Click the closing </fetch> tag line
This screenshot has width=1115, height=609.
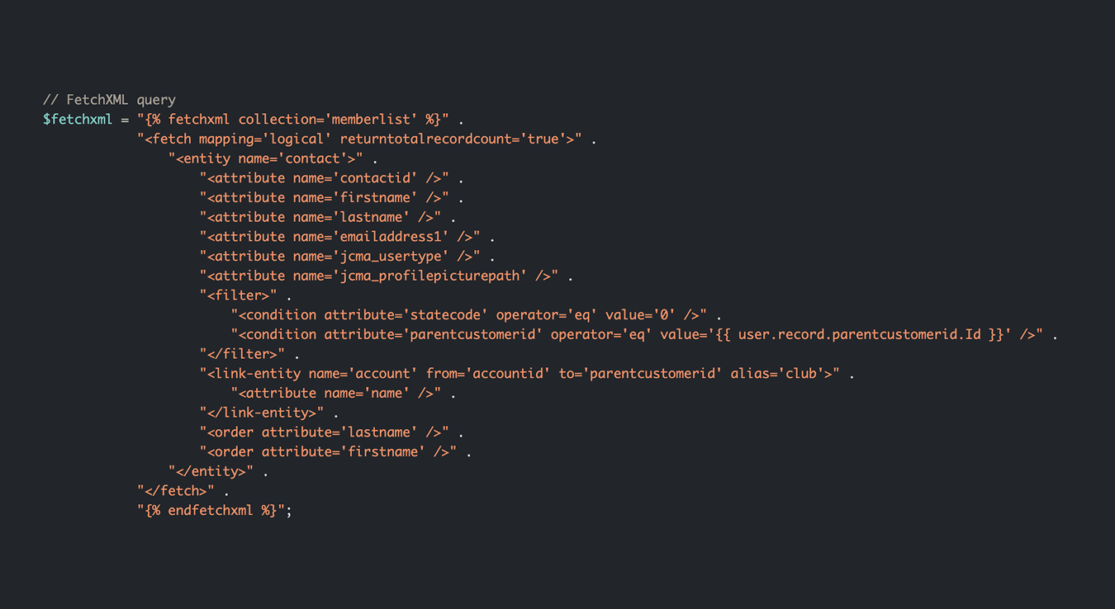(175, 491)
